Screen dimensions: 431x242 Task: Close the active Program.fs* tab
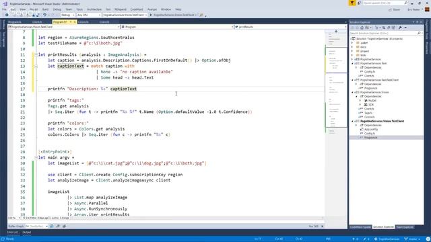pyautogui.click(x=75, y=22)
